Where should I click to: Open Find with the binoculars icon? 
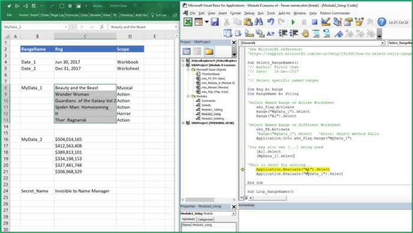pos(258,22)
